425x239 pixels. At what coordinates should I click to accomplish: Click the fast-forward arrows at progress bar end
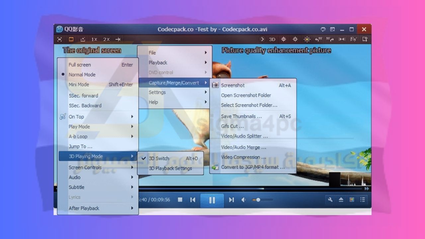coord(367,189)
